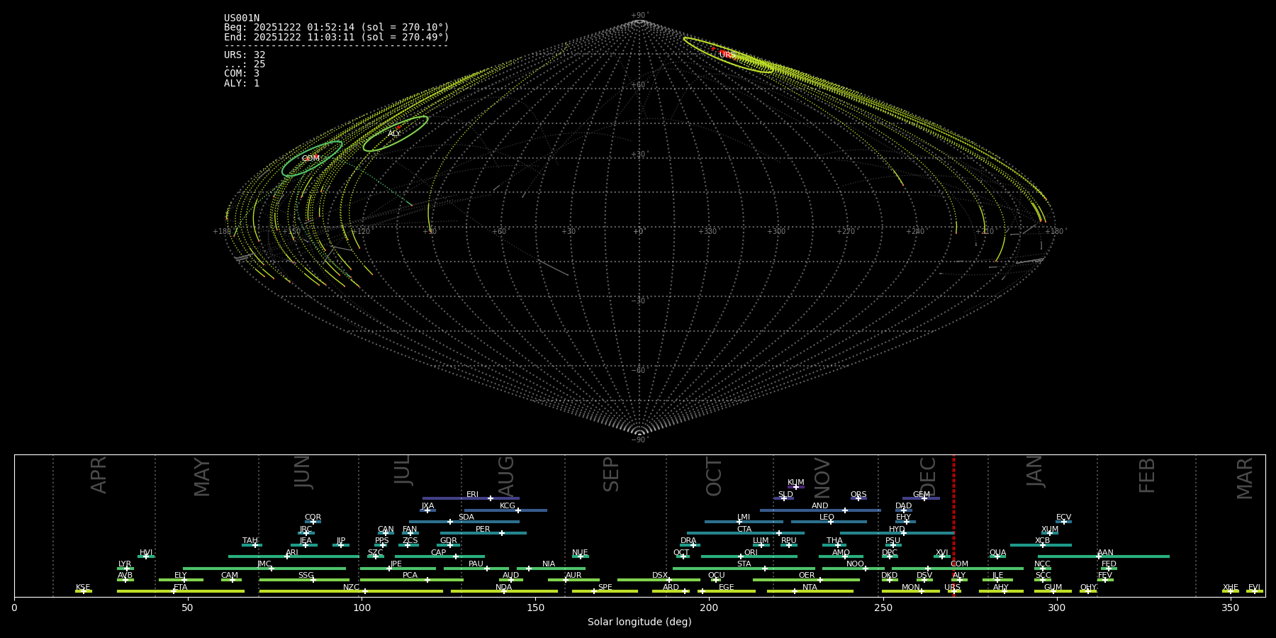Click the LYR shower label in timeline

tap(125, 564)
